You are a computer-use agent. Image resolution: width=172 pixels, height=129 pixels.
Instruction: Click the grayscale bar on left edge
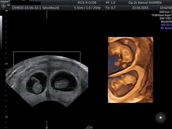pyautogui.click(x=1, y=33)
